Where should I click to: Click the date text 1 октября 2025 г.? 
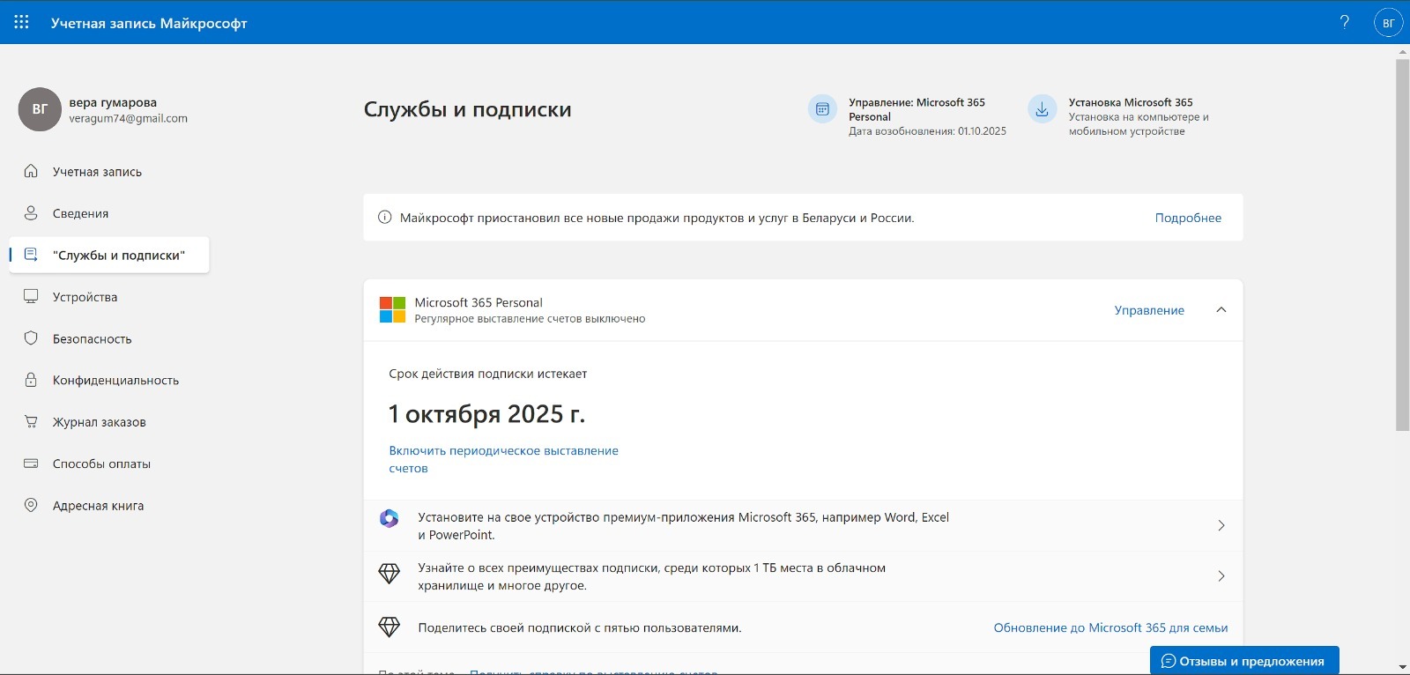(486, 413)
